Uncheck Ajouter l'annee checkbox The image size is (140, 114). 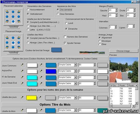65,43
